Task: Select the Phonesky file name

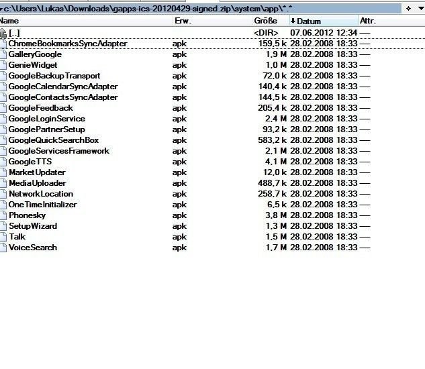Action: click(27, 215)
